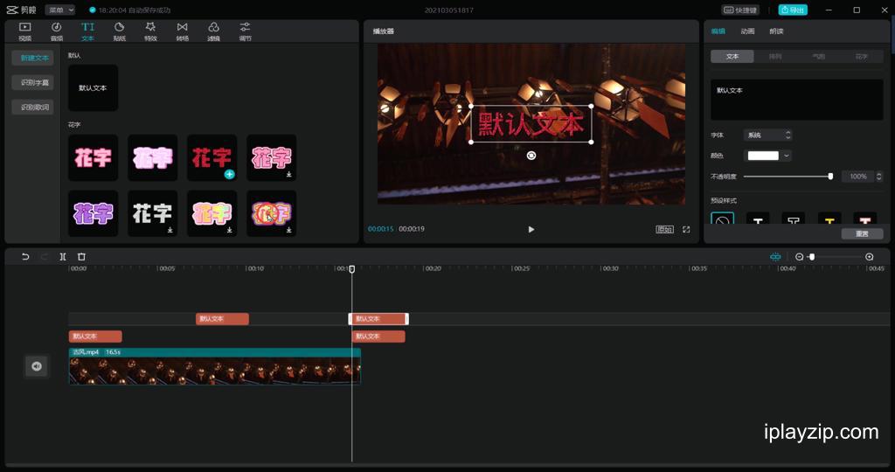Open the Audio (音频) tool panel

(x=57, y=31)
